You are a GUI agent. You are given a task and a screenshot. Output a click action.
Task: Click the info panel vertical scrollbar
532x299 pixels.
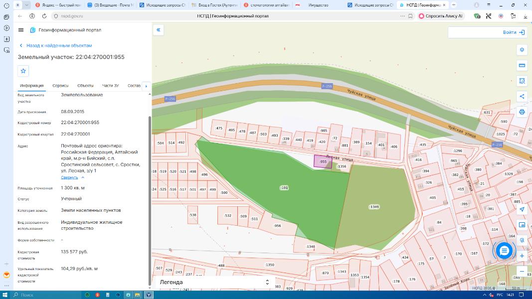[x=150, y=201]
